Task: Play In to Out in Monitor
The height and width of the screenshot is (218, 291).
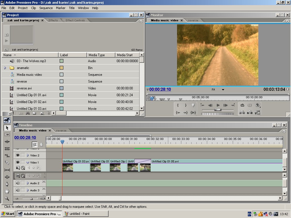Action: 193,112
